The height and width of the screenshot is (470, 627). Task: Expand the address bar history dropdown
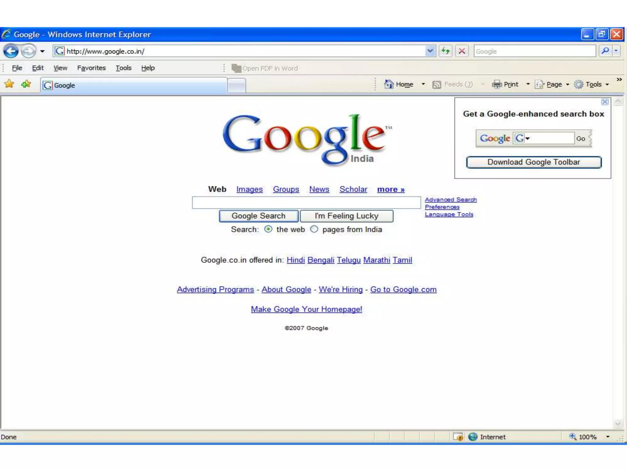[430, 51]
